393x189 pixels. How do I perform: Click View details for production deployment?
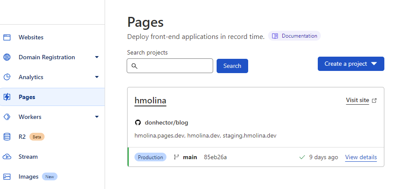(x=361, y=157)
